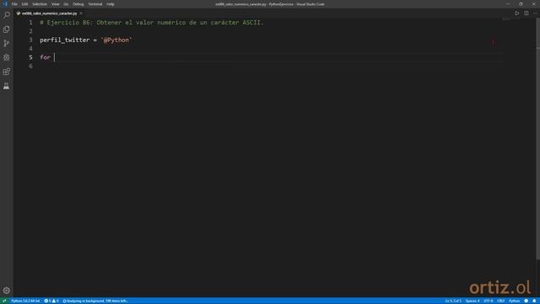
Task: Select Python language mode
Action: pos(514,301)
